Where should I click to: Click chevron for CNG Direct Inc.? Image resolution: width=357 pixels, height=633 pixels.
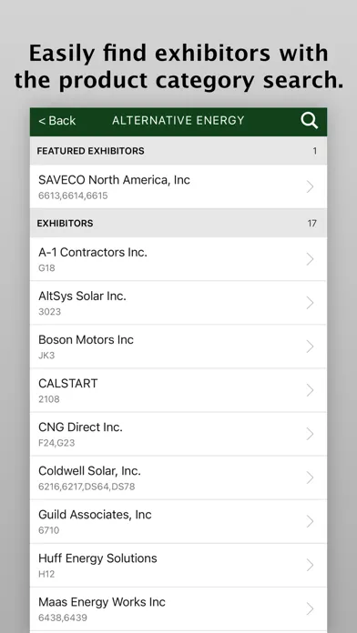tap(311, 434)
